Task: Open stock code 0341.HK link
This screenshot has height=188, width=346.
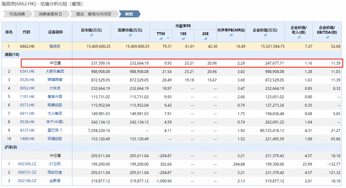Action: (x=27, y=71)
